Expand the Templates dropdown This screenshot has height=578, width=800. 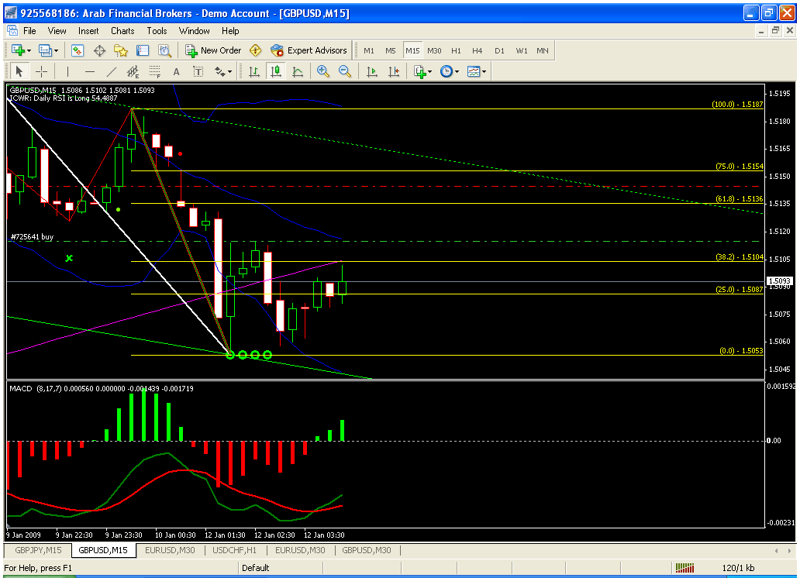point(485,71)
